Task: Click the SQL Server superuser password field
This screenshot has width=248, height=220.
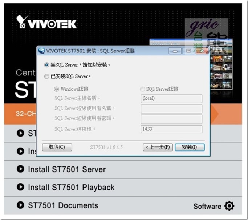Action: click(171, 119)
